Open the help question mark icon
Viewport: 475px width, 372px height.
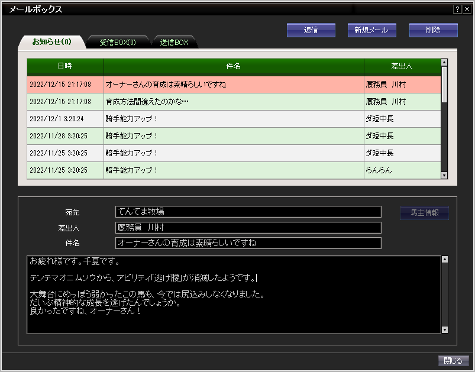pos(457,9)
